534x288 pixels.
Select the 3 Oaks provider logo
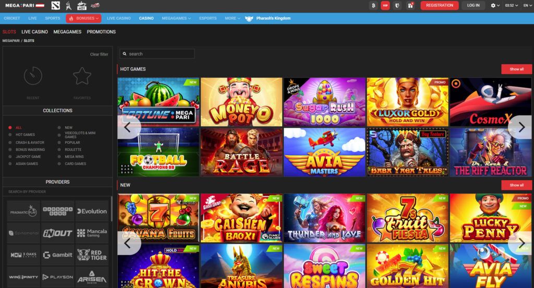tap(23, 255)
